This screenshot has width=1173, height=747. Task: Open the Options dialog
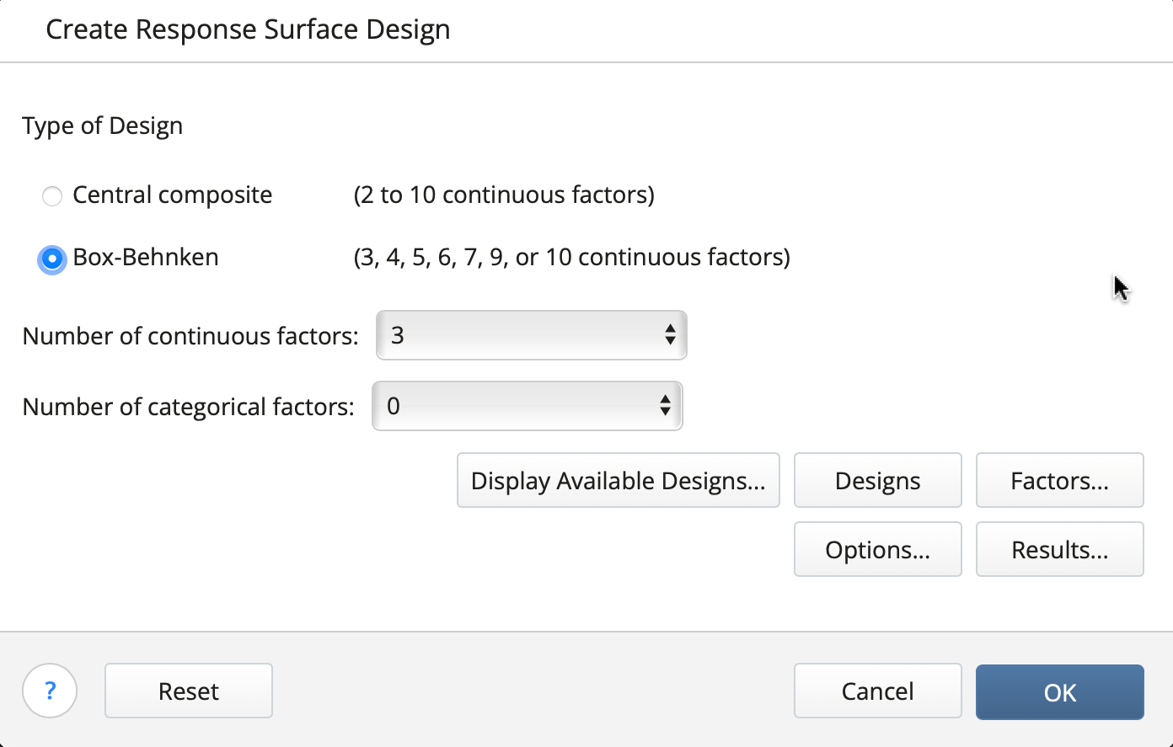point(877,549)
